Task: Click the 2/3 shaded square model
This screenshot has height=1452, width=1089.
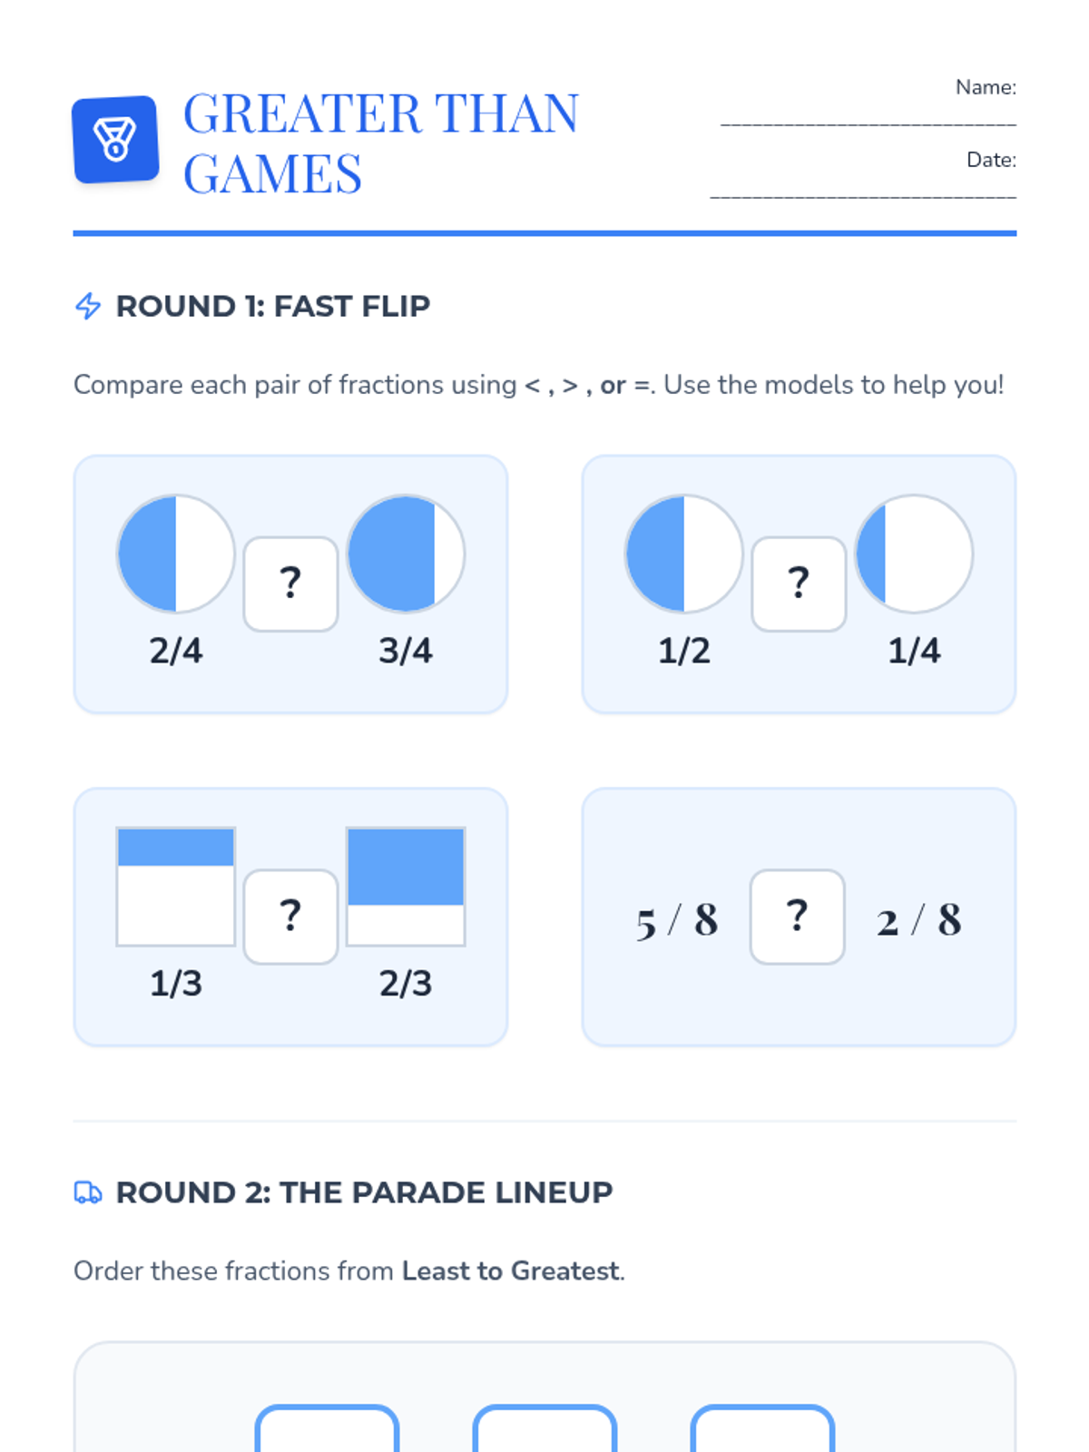Action: click(406, 887)
